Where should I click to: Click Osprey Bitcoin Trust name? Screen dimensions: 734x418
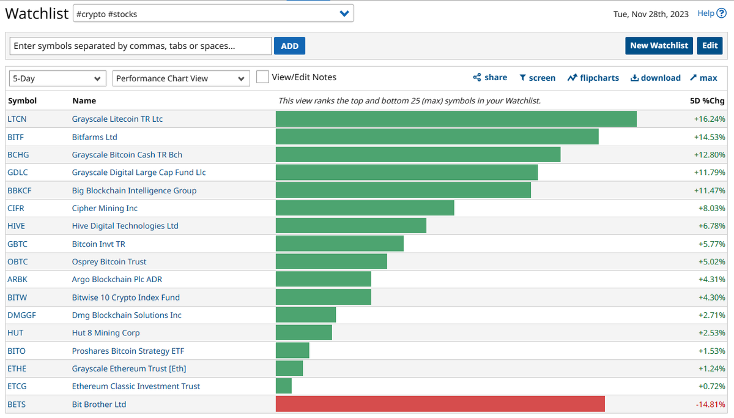point(109,261)
